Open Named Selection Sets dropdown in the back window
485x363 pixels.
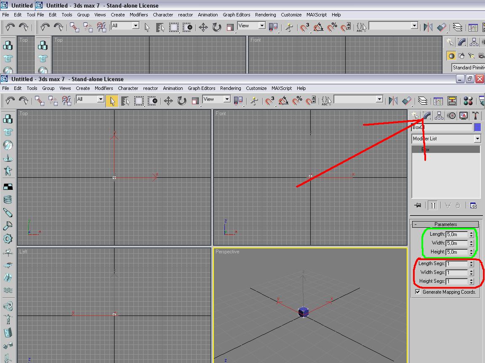coord(414,26)
